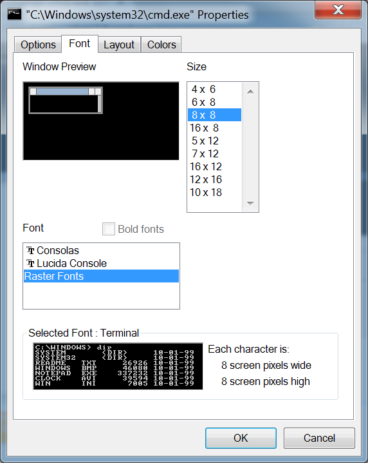Click TrueType icon beside Consolas

pyautogui.click(x=30, y=250)
